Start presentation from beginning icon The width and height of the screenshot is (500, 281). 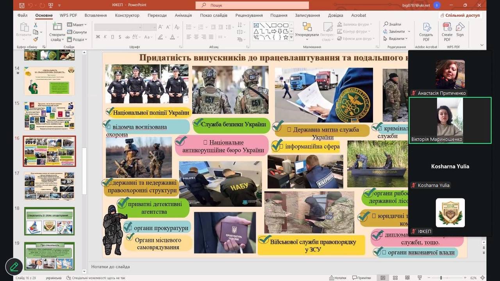[x=52, y=5]
